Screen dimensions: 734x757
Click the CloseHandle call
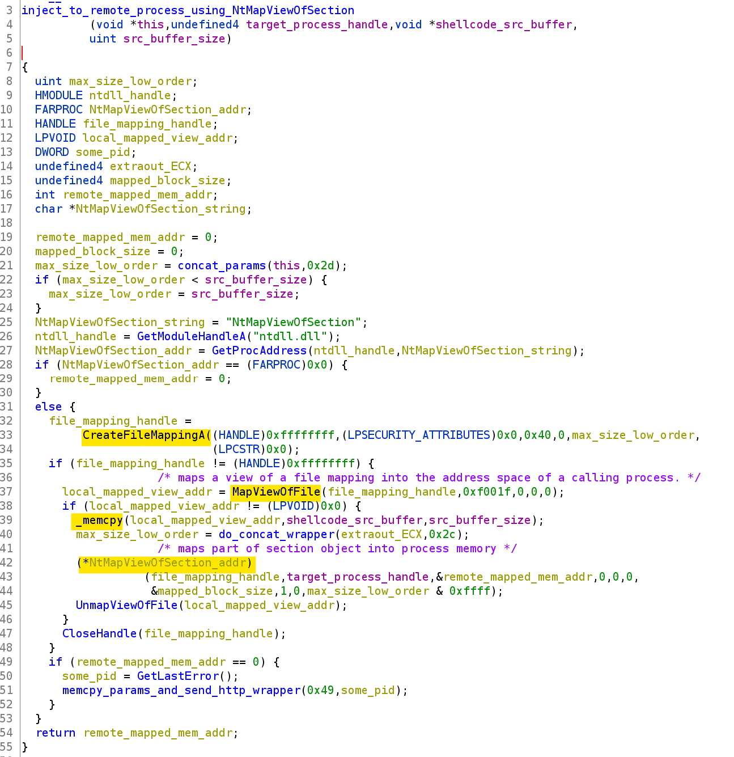tap(100, 633)
